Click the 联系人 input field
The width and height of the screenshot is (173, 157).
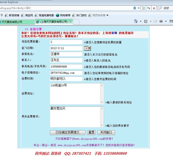tap(66, 60)
